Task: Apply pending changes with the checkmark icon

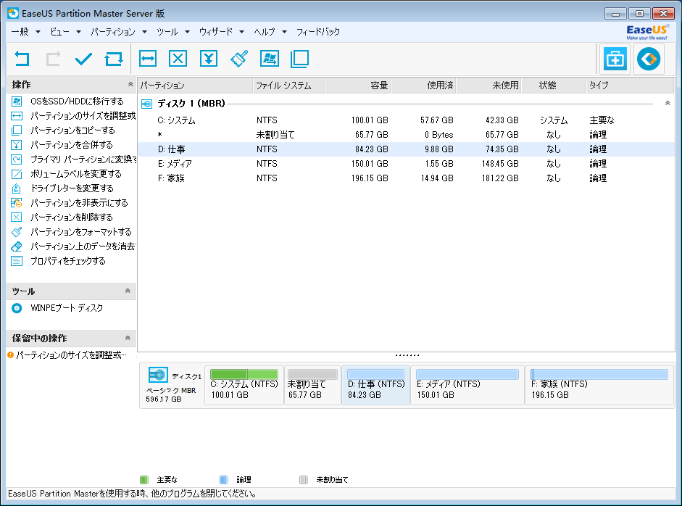Action: [x=83, y=59]
